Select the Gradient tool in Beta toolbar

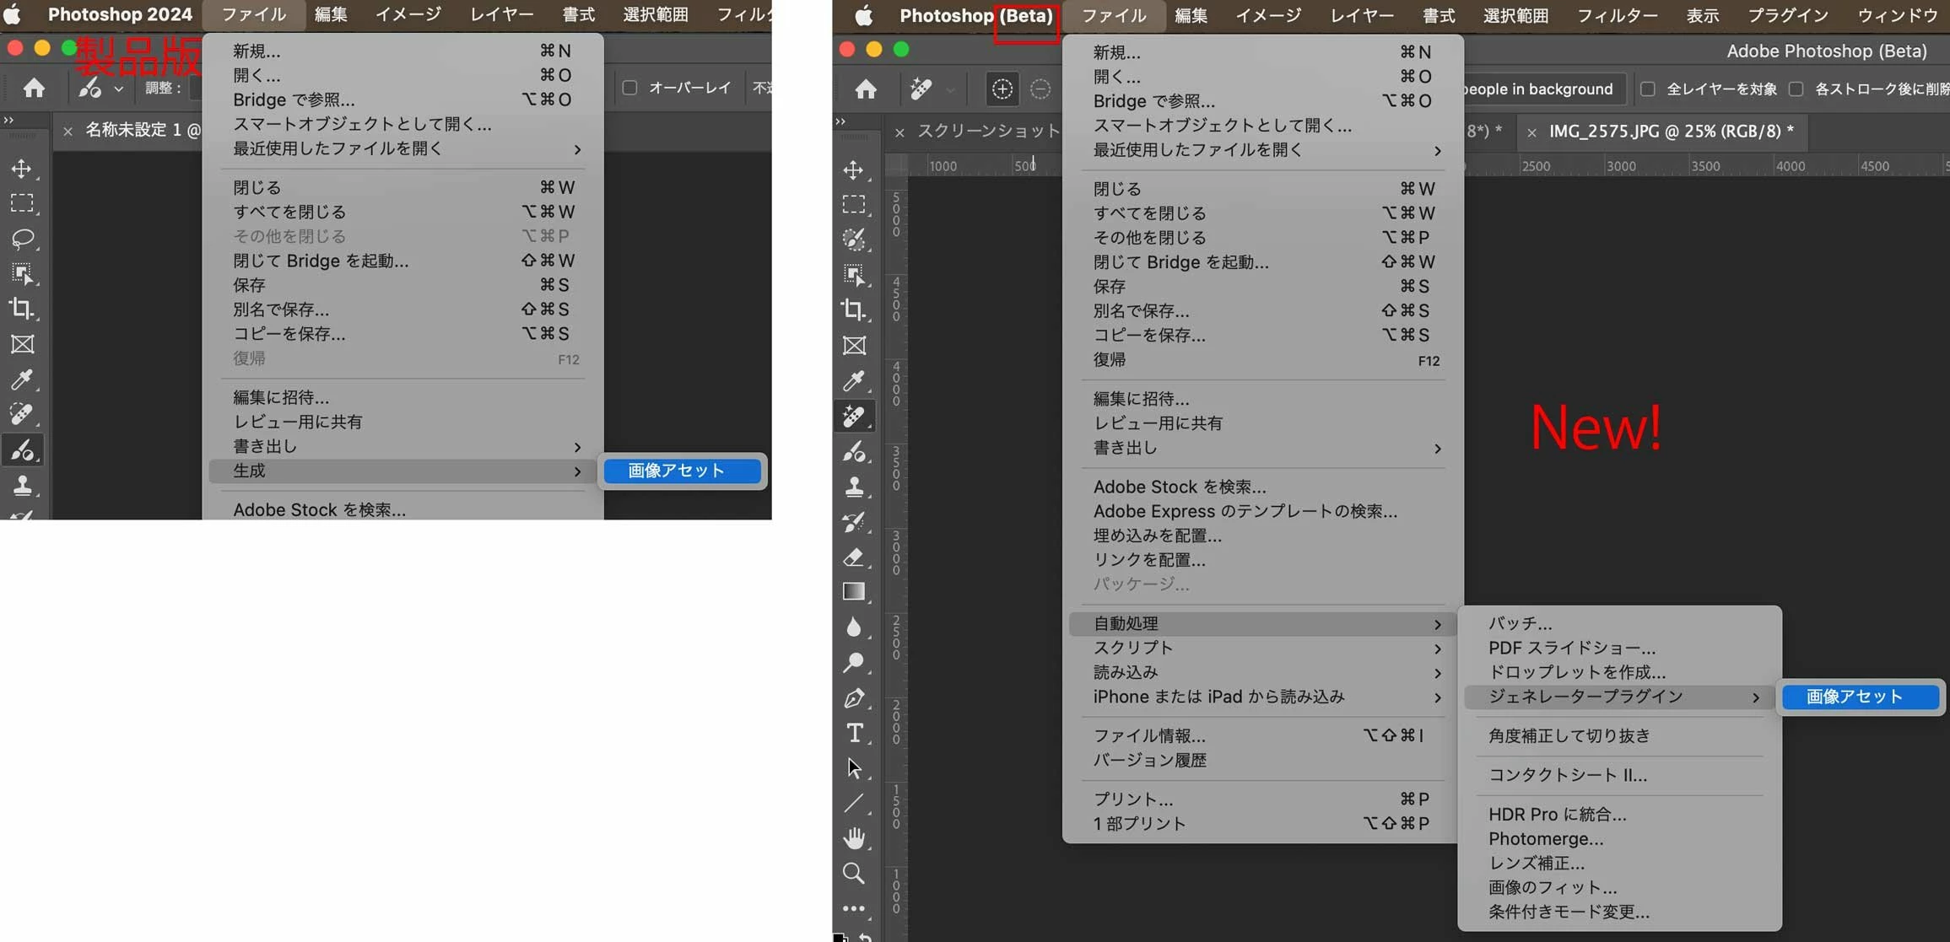click(854, 591)
